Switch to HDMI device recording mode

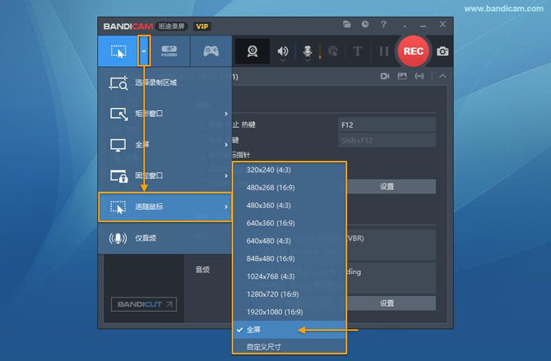click(169, 51)
